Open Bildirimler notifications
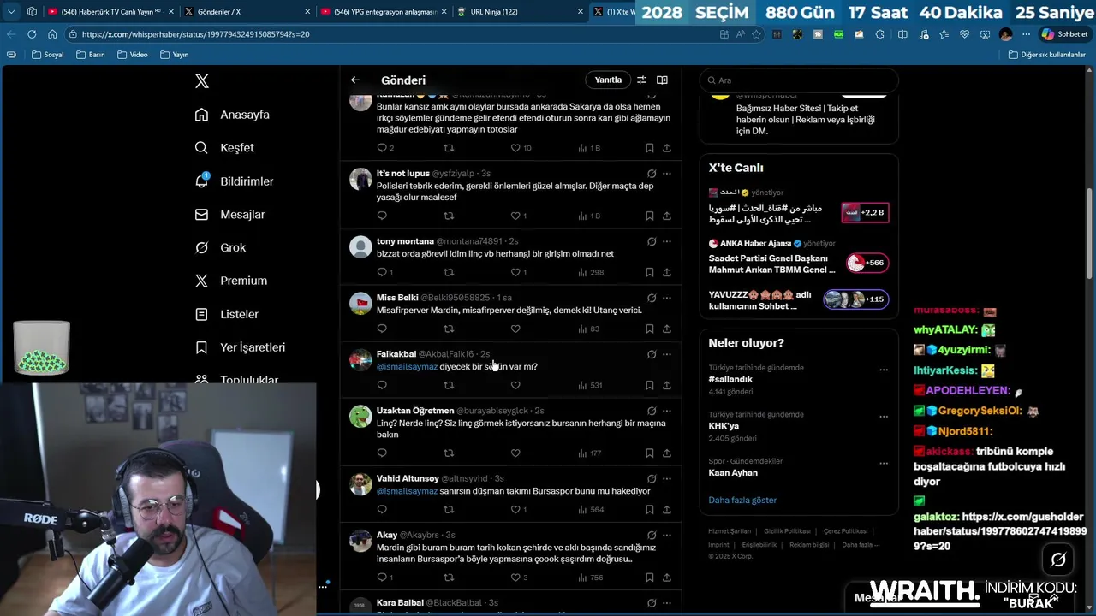Viewport: 1096px width, 616px height. (234, 181)
